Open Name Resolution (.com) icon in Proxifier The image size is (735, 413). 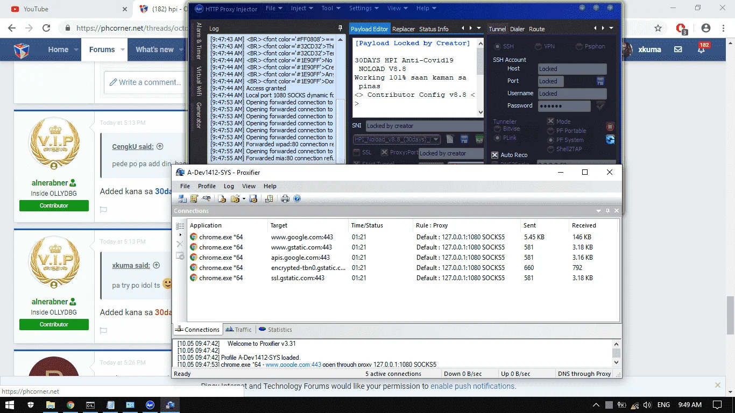(x=206, y=198)
